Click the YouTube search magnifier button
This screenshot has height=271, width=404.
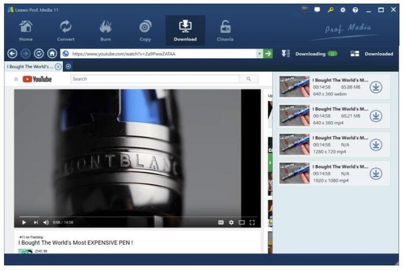[x=249, y=79]
